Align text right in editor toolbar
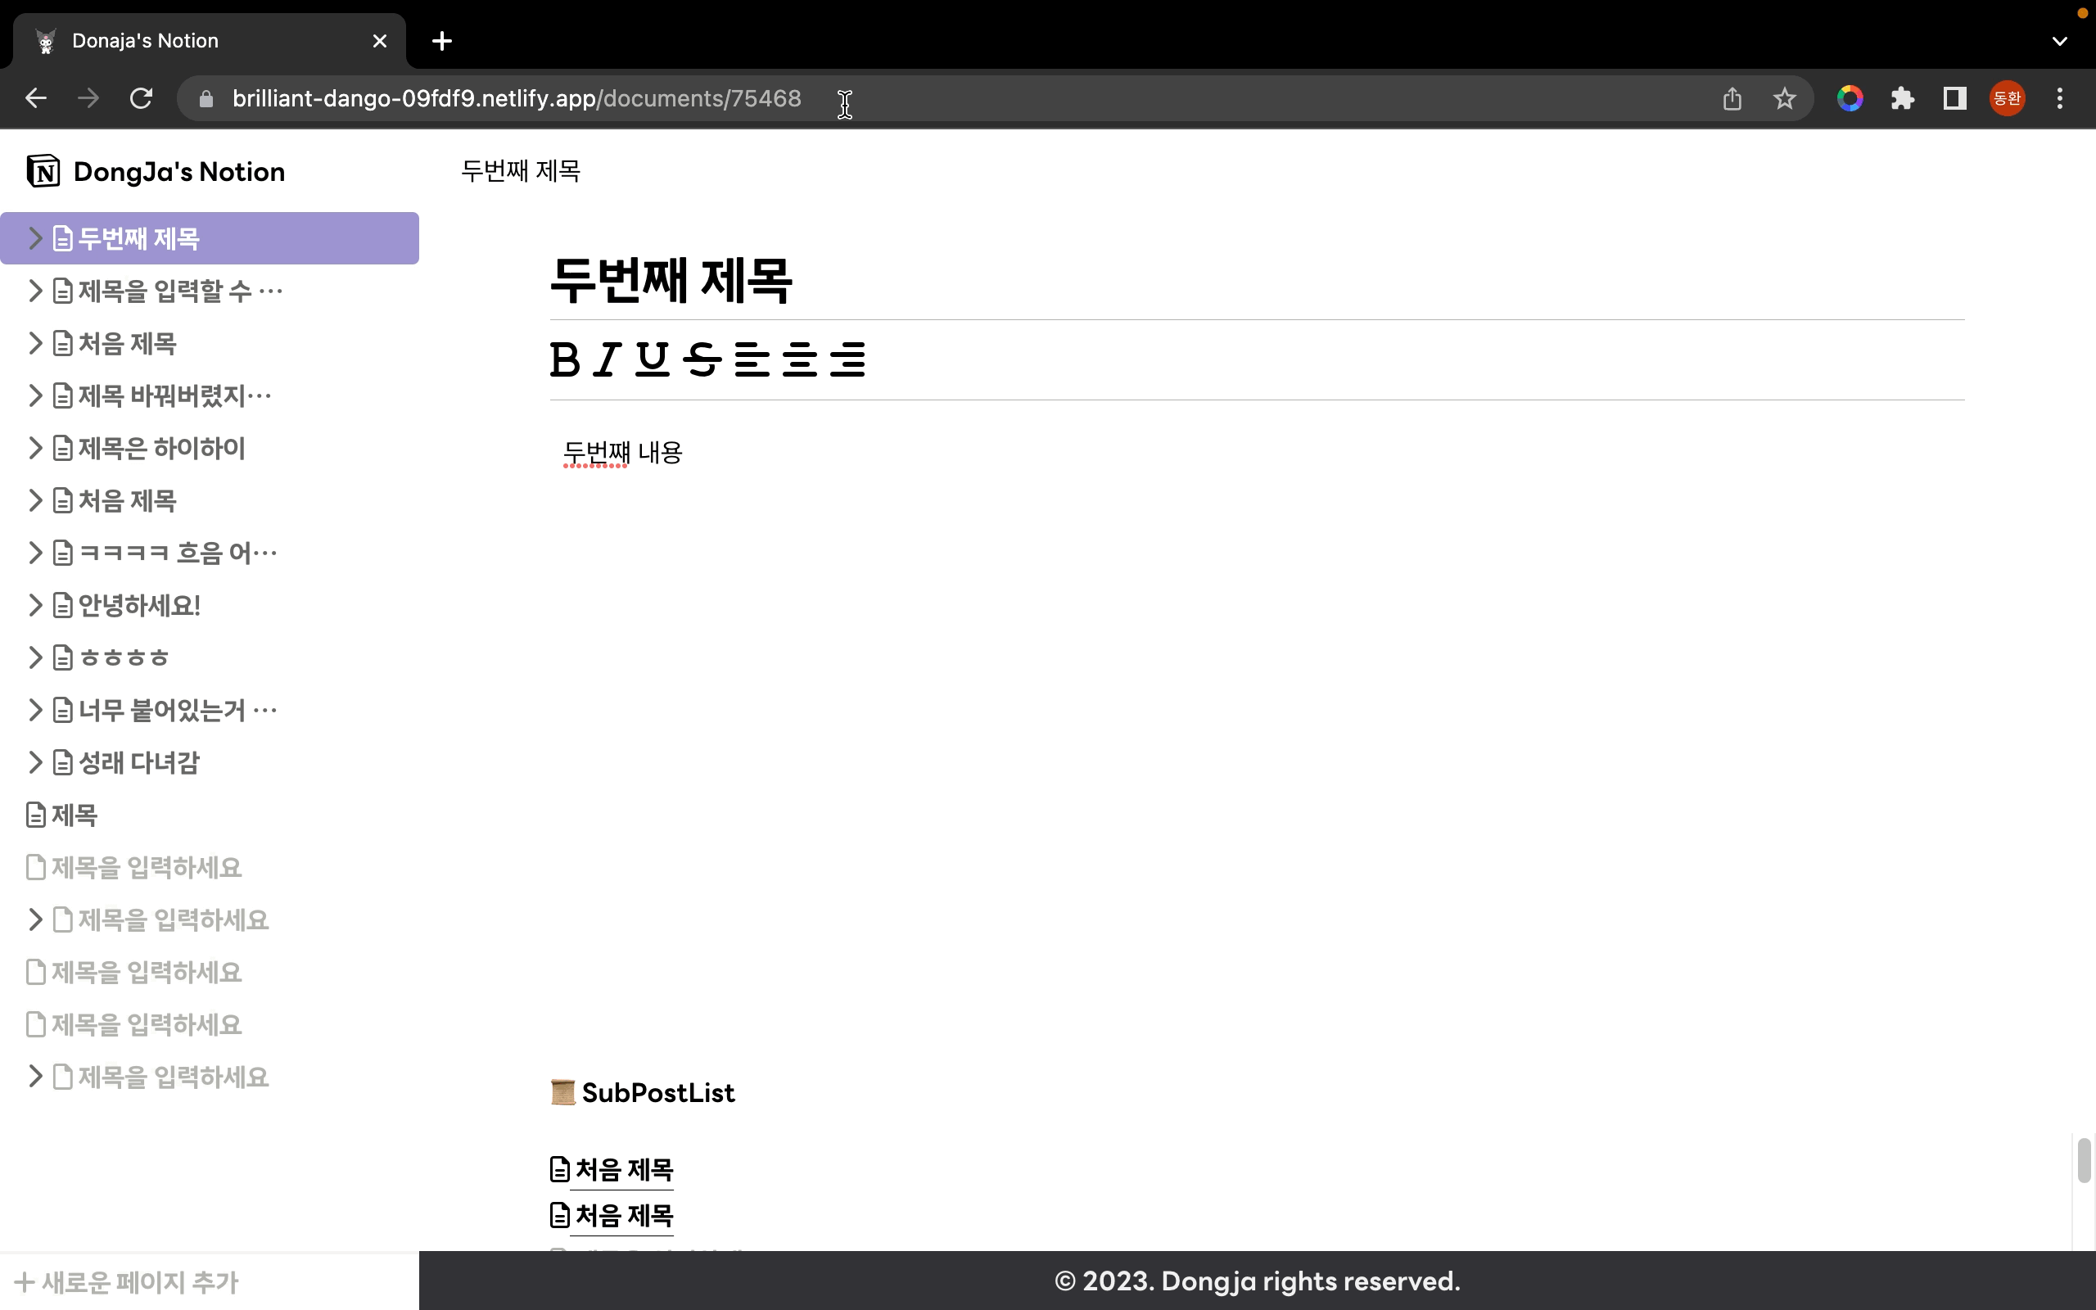2096x1310 pixels. coord(847,359)
